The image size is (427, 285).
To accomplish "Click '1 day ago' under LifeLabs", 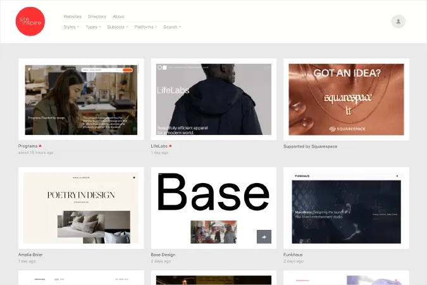I will point(159,153).
